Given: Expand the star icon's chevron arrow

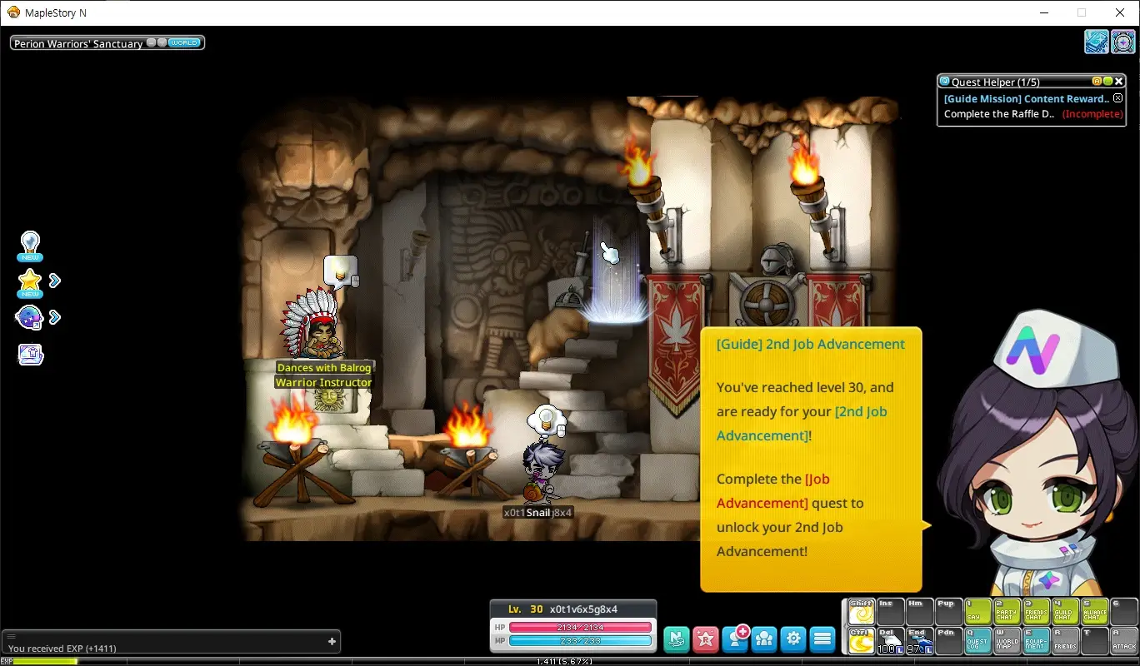Looking at the screenshot, I should pos(55,281).
